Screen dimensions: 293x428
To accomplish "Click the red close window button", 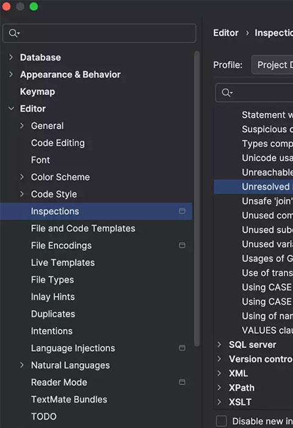I will point(6,6).
